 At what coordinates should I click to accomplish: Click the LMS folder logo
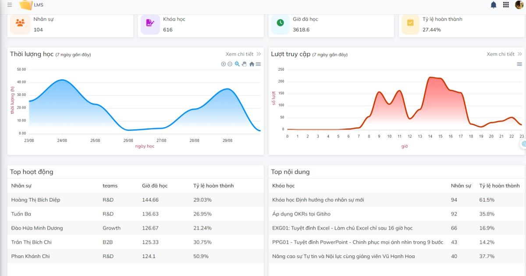click(x=26, y=5)
